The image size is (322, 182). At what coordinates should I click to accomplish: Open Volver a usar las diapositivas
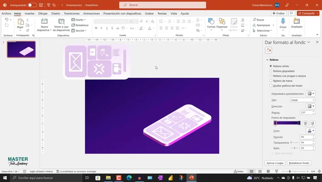(x=61, y=22)
